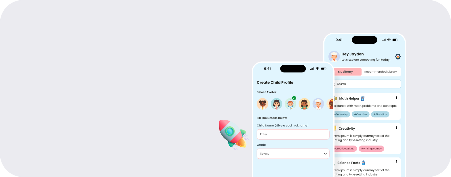The height and width of the screenshot is (177, 451).
Task: Switch to the Recommended Library tab
Action: tap(381, 72)
